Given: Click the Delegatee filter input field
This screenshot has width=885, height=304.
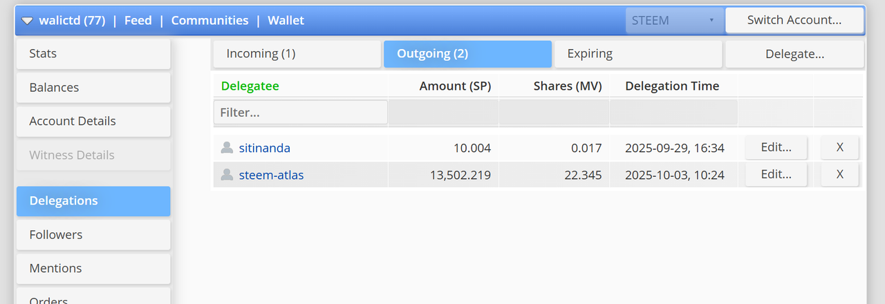Looking at the screenshot, I should coord(300,112).
